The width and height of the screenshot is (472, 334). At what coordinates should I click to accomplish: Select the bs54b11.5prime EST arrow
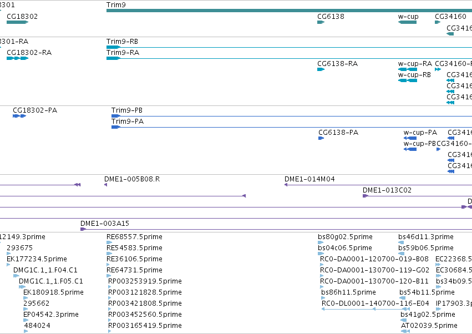point(402,298)
